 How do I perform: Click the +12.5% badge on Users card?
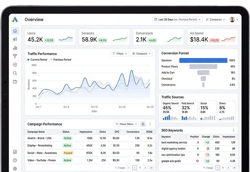49,40
